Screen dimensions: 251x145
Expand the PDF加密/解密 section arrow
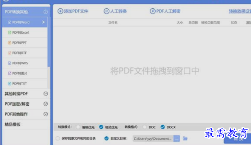point(46,104)
